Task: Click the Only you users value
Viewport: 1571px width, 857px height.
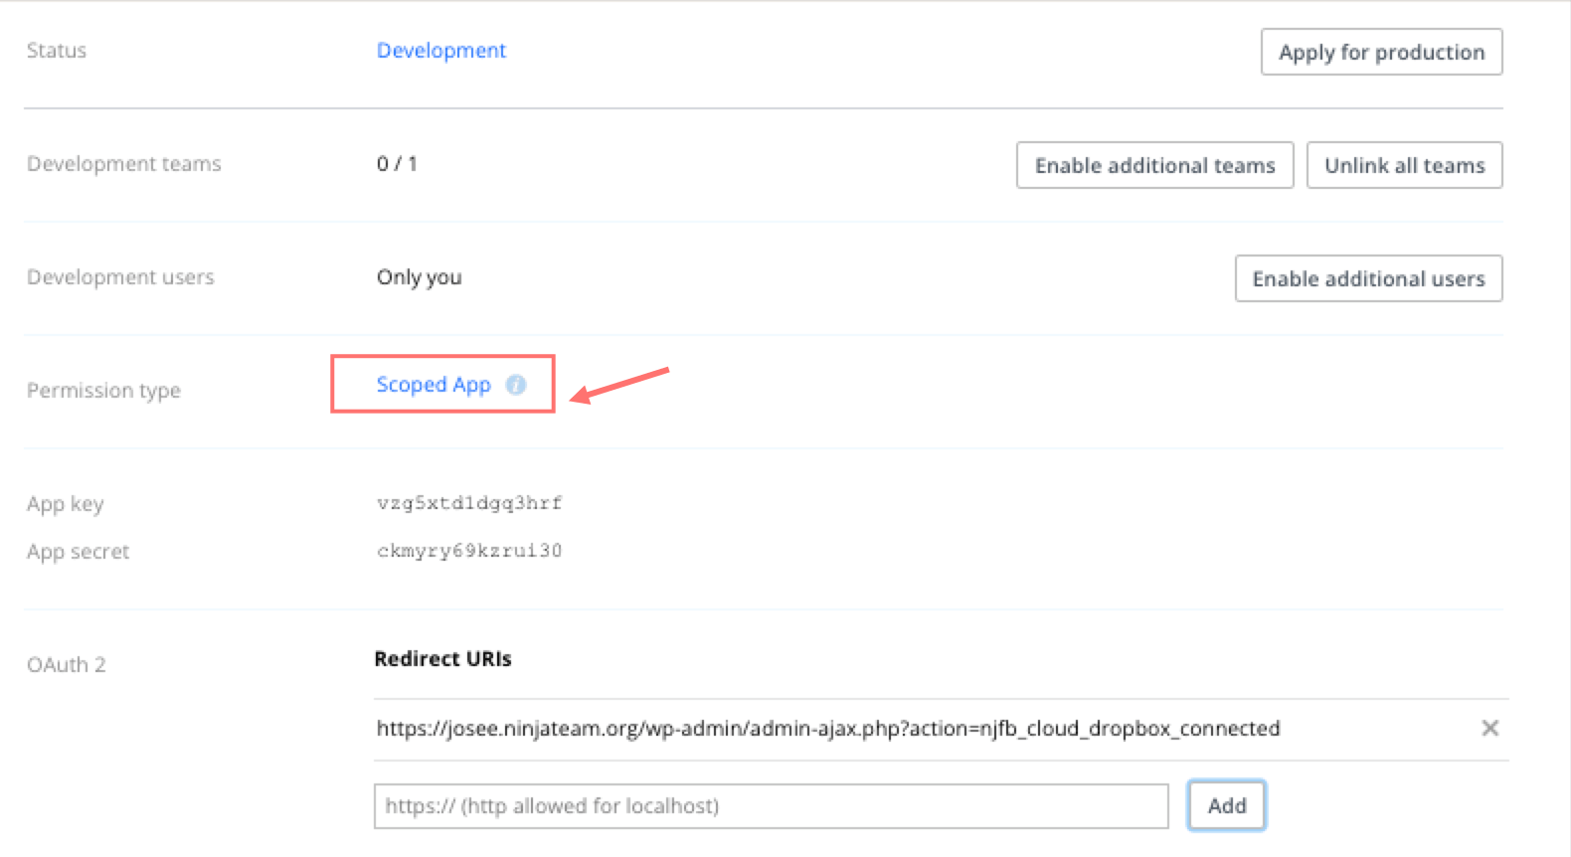Action: coord(419,277)
